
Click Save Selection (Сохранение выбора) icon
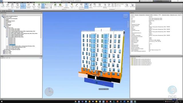coord(29,6)
